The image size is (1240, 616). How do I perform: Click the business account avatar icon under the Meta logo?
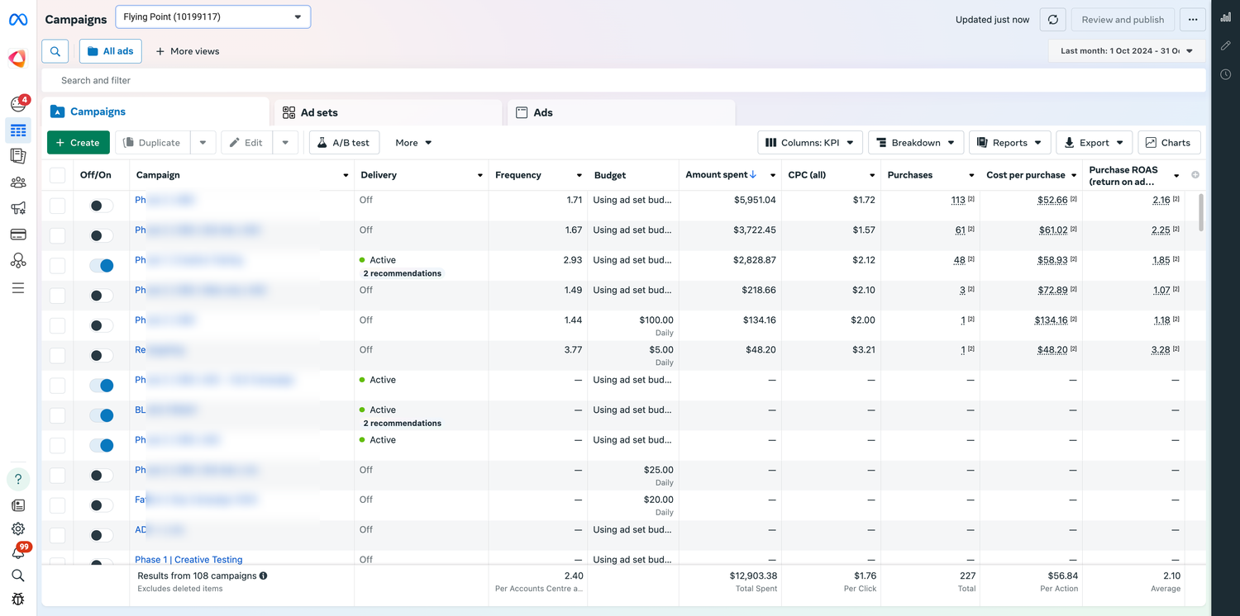pyautogui.click(x=17, y=58)
